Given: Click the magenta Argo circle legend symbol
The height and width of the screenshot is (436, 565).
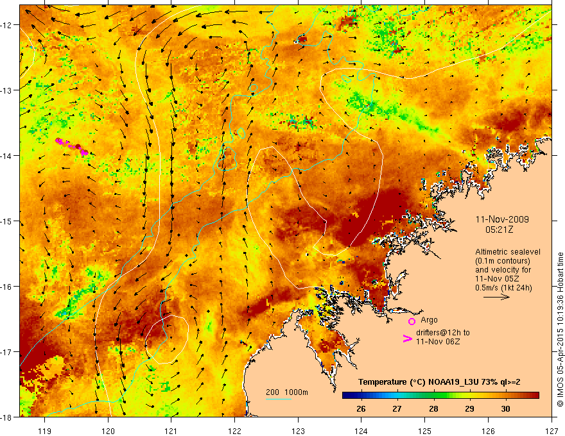Looking at the screenshot, I should [412, 321].
